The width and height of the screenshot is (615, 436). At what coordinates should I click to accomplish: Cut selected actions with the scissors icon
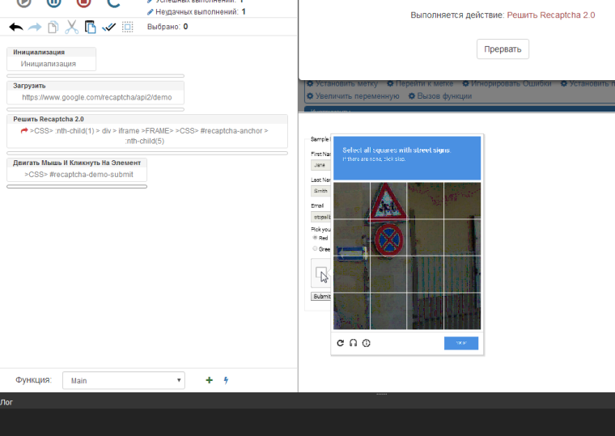coord(71,27)
